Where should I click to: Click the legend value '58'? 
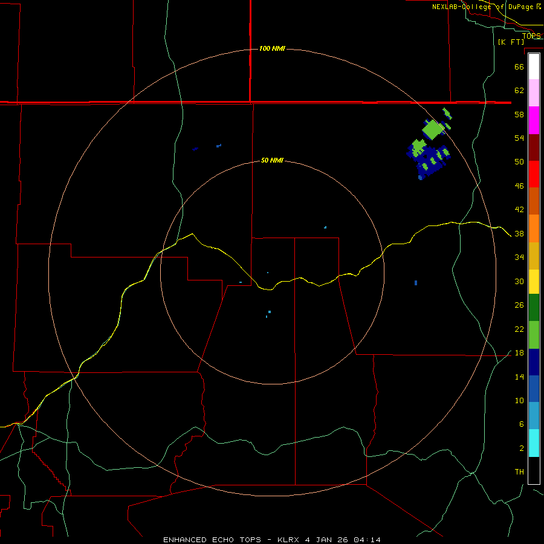tap(519, 114)
